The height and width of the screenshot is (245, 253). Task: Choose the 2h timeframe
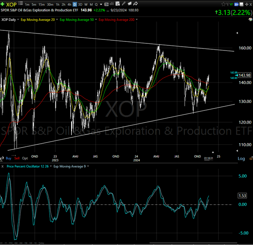pos(64,4)
